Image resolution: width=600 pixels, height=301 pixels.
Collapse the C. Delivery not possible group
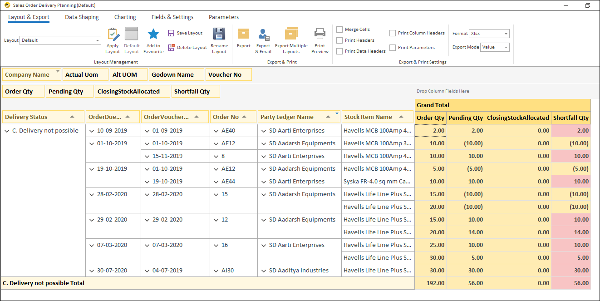pyautogui.click(x=7, y=131)
